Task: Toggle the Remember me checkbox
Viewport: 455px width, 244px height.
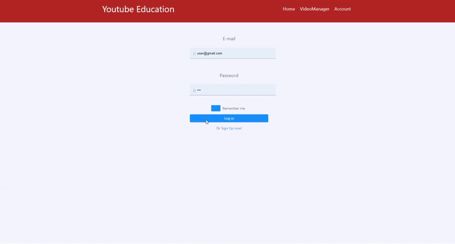Action: [x=216, y=108]
